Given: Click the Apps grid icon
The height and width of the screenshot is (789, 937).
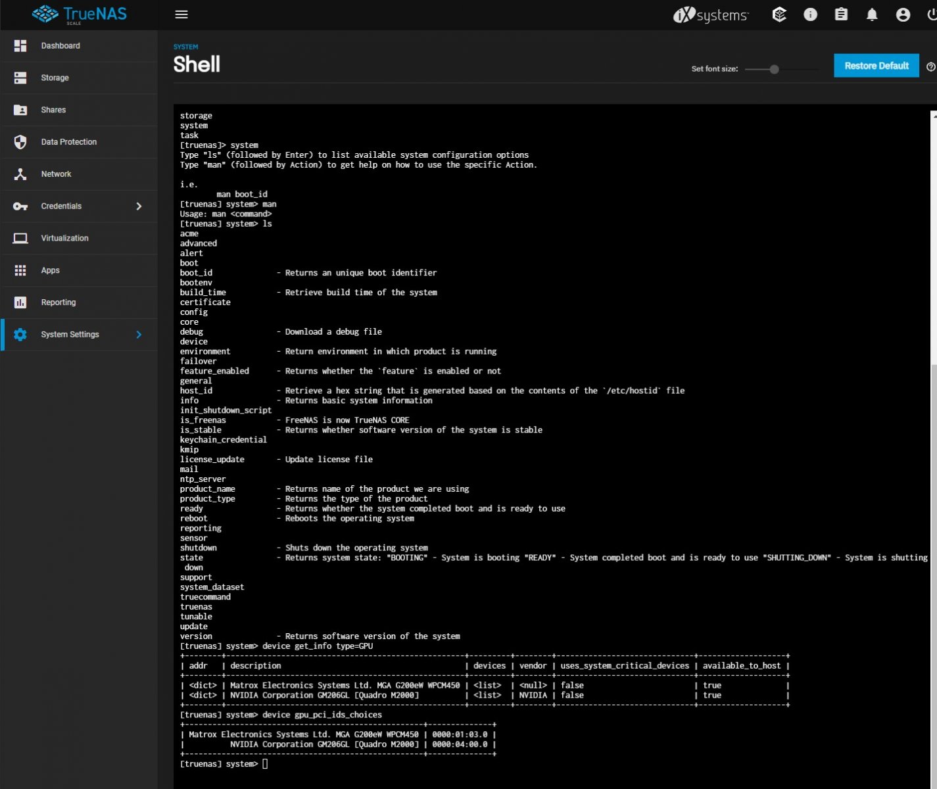Looking at the screenshot, I should [x=20, y=270].
